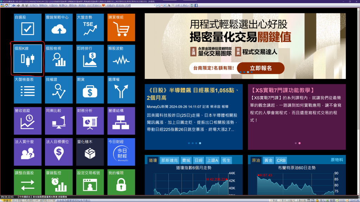Image resolution: width=360 pixels, height=202 pixels.
Task: Select the last dot of the news carousel
Action: 200,143
